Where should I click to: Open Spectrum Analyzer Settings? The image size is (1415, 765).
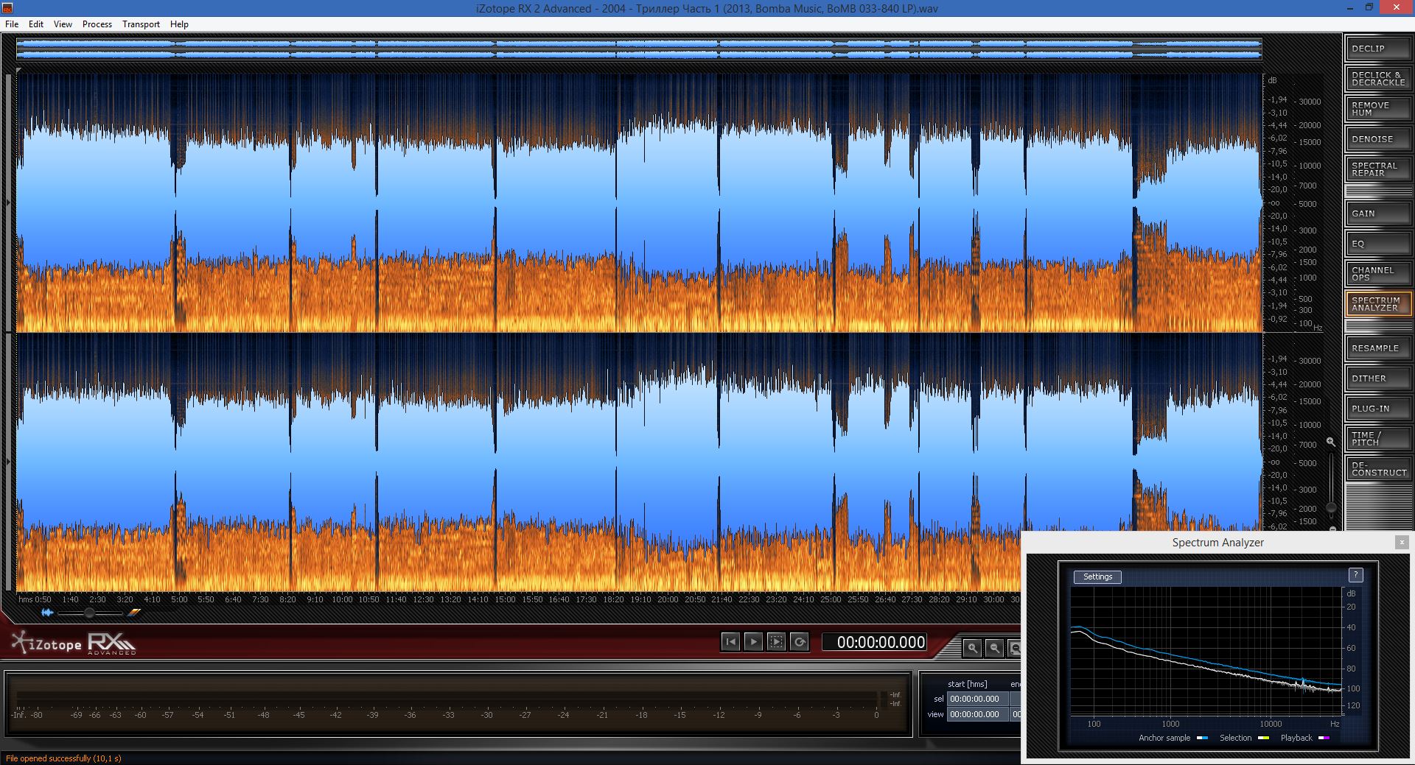point(1097,577)
